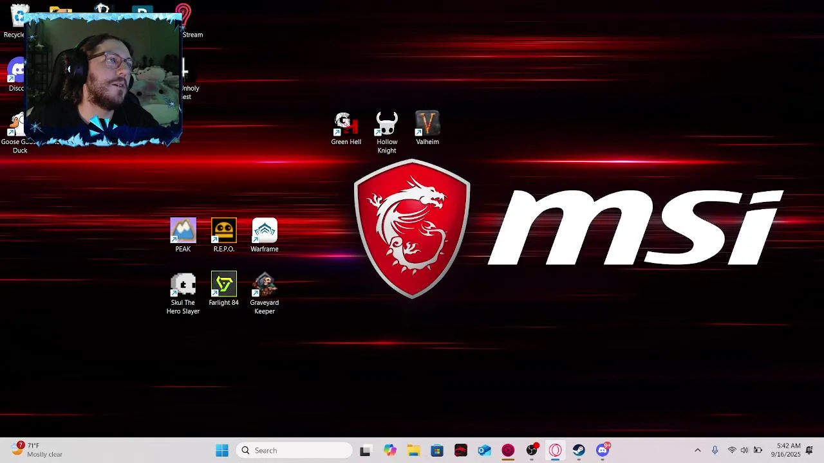824x463 pixels.
Task: Select the Discord desktop shortcut
Action: [15, 75]
